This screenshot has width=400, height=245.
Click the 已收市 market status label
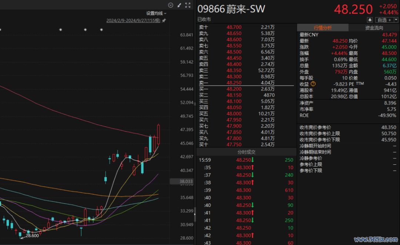click(204, 19)
